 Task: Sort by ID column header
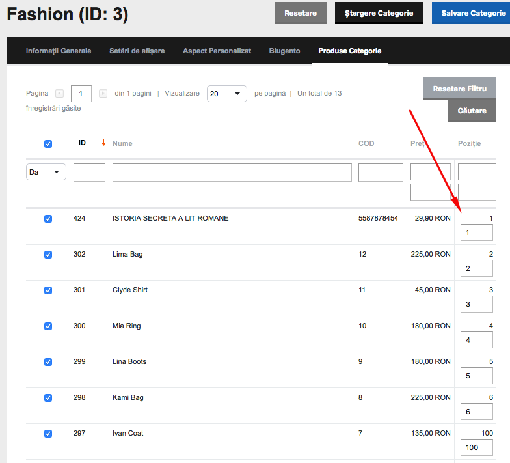[82, 143]
